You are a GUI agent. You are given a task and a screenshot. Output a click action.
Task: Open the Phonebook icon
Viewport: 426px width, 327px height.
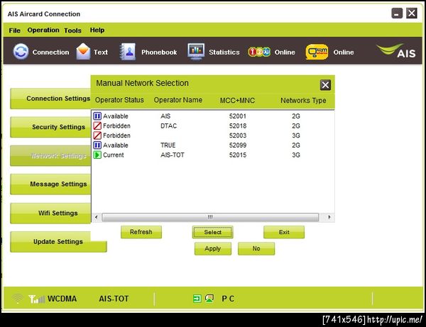click(x=128, y=51)
